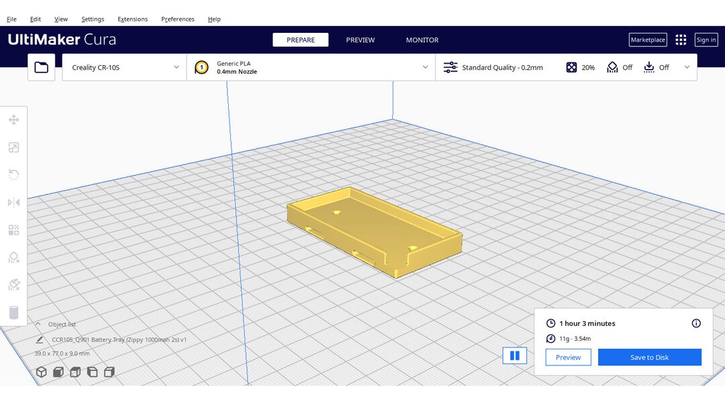Pause the auto-slicing with the pause control
725x407 pixels.
[515, 355]
